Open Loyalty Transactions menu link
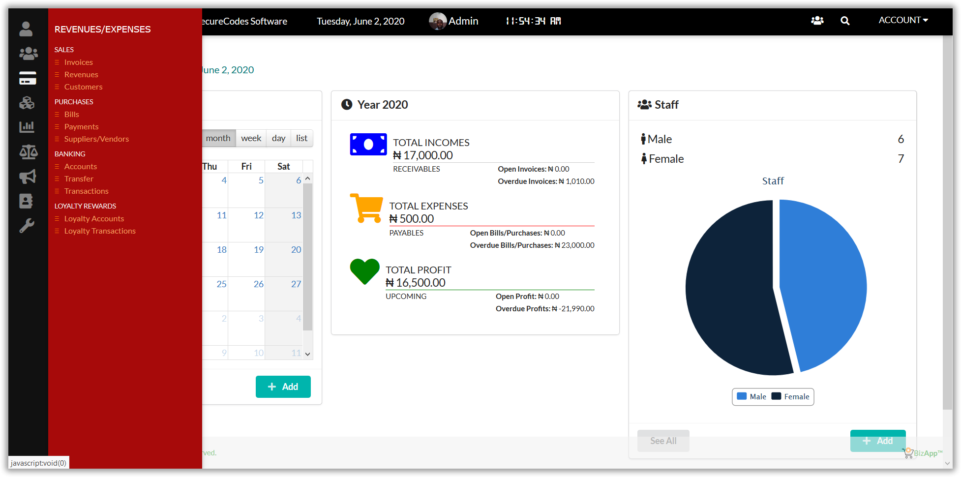 (x=100, y=231)
